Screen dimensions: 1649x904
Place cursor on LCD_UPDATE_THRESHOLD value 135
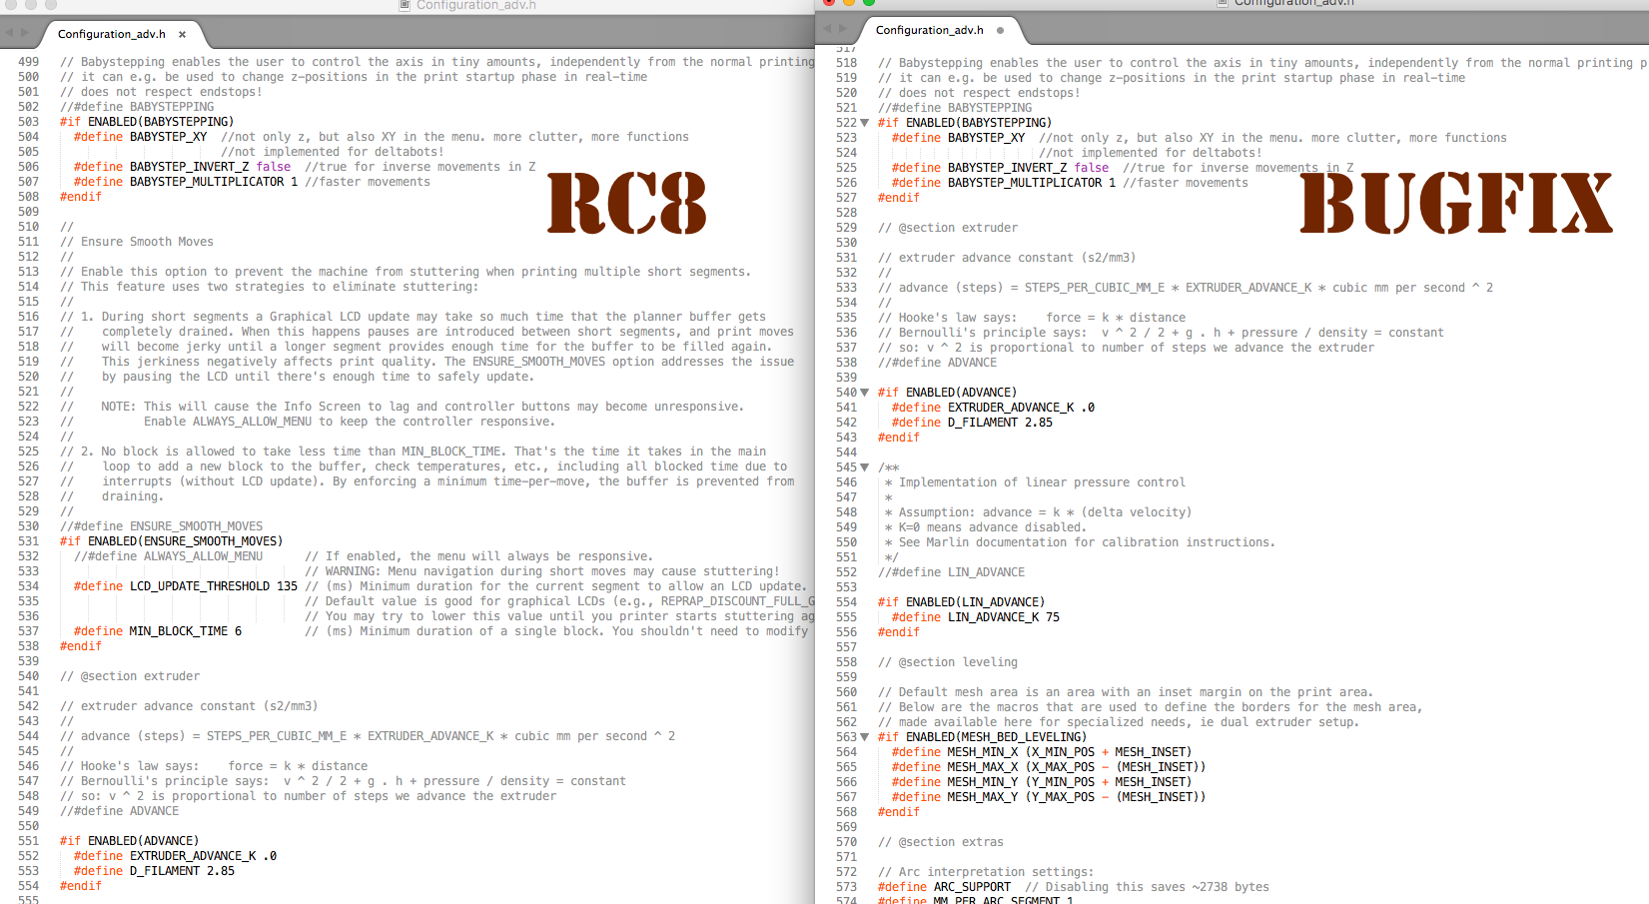287,586
